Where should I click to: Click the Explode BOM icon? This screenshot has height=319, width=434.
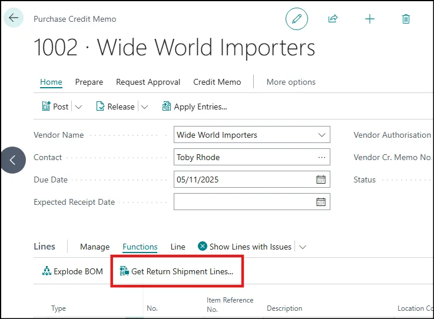tap(47, 271)
